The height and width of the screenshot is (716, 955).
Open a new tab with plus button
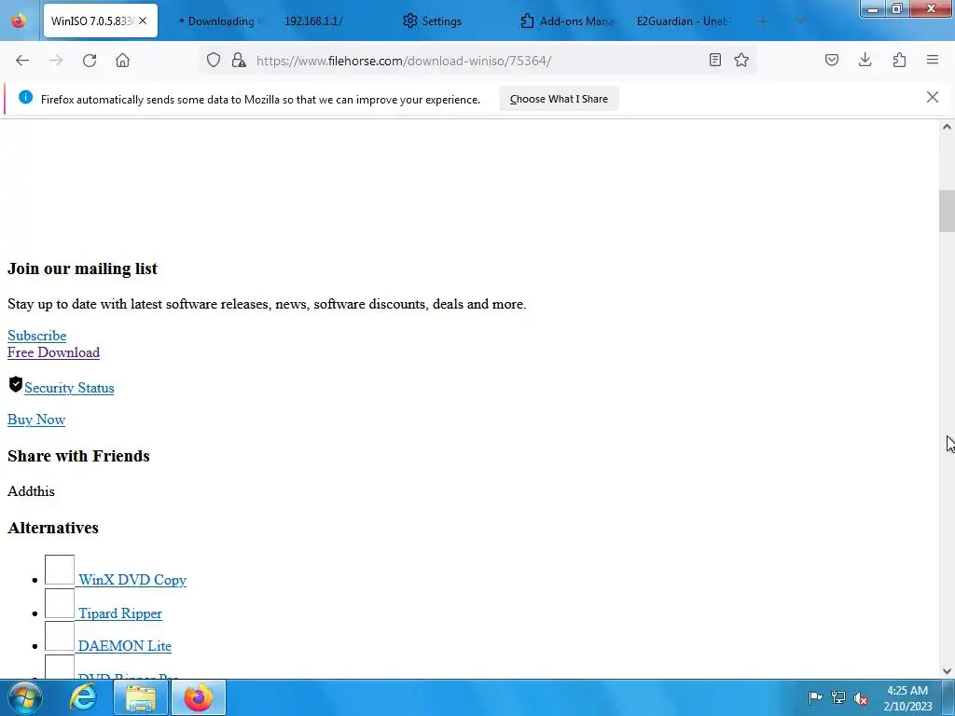763,21
